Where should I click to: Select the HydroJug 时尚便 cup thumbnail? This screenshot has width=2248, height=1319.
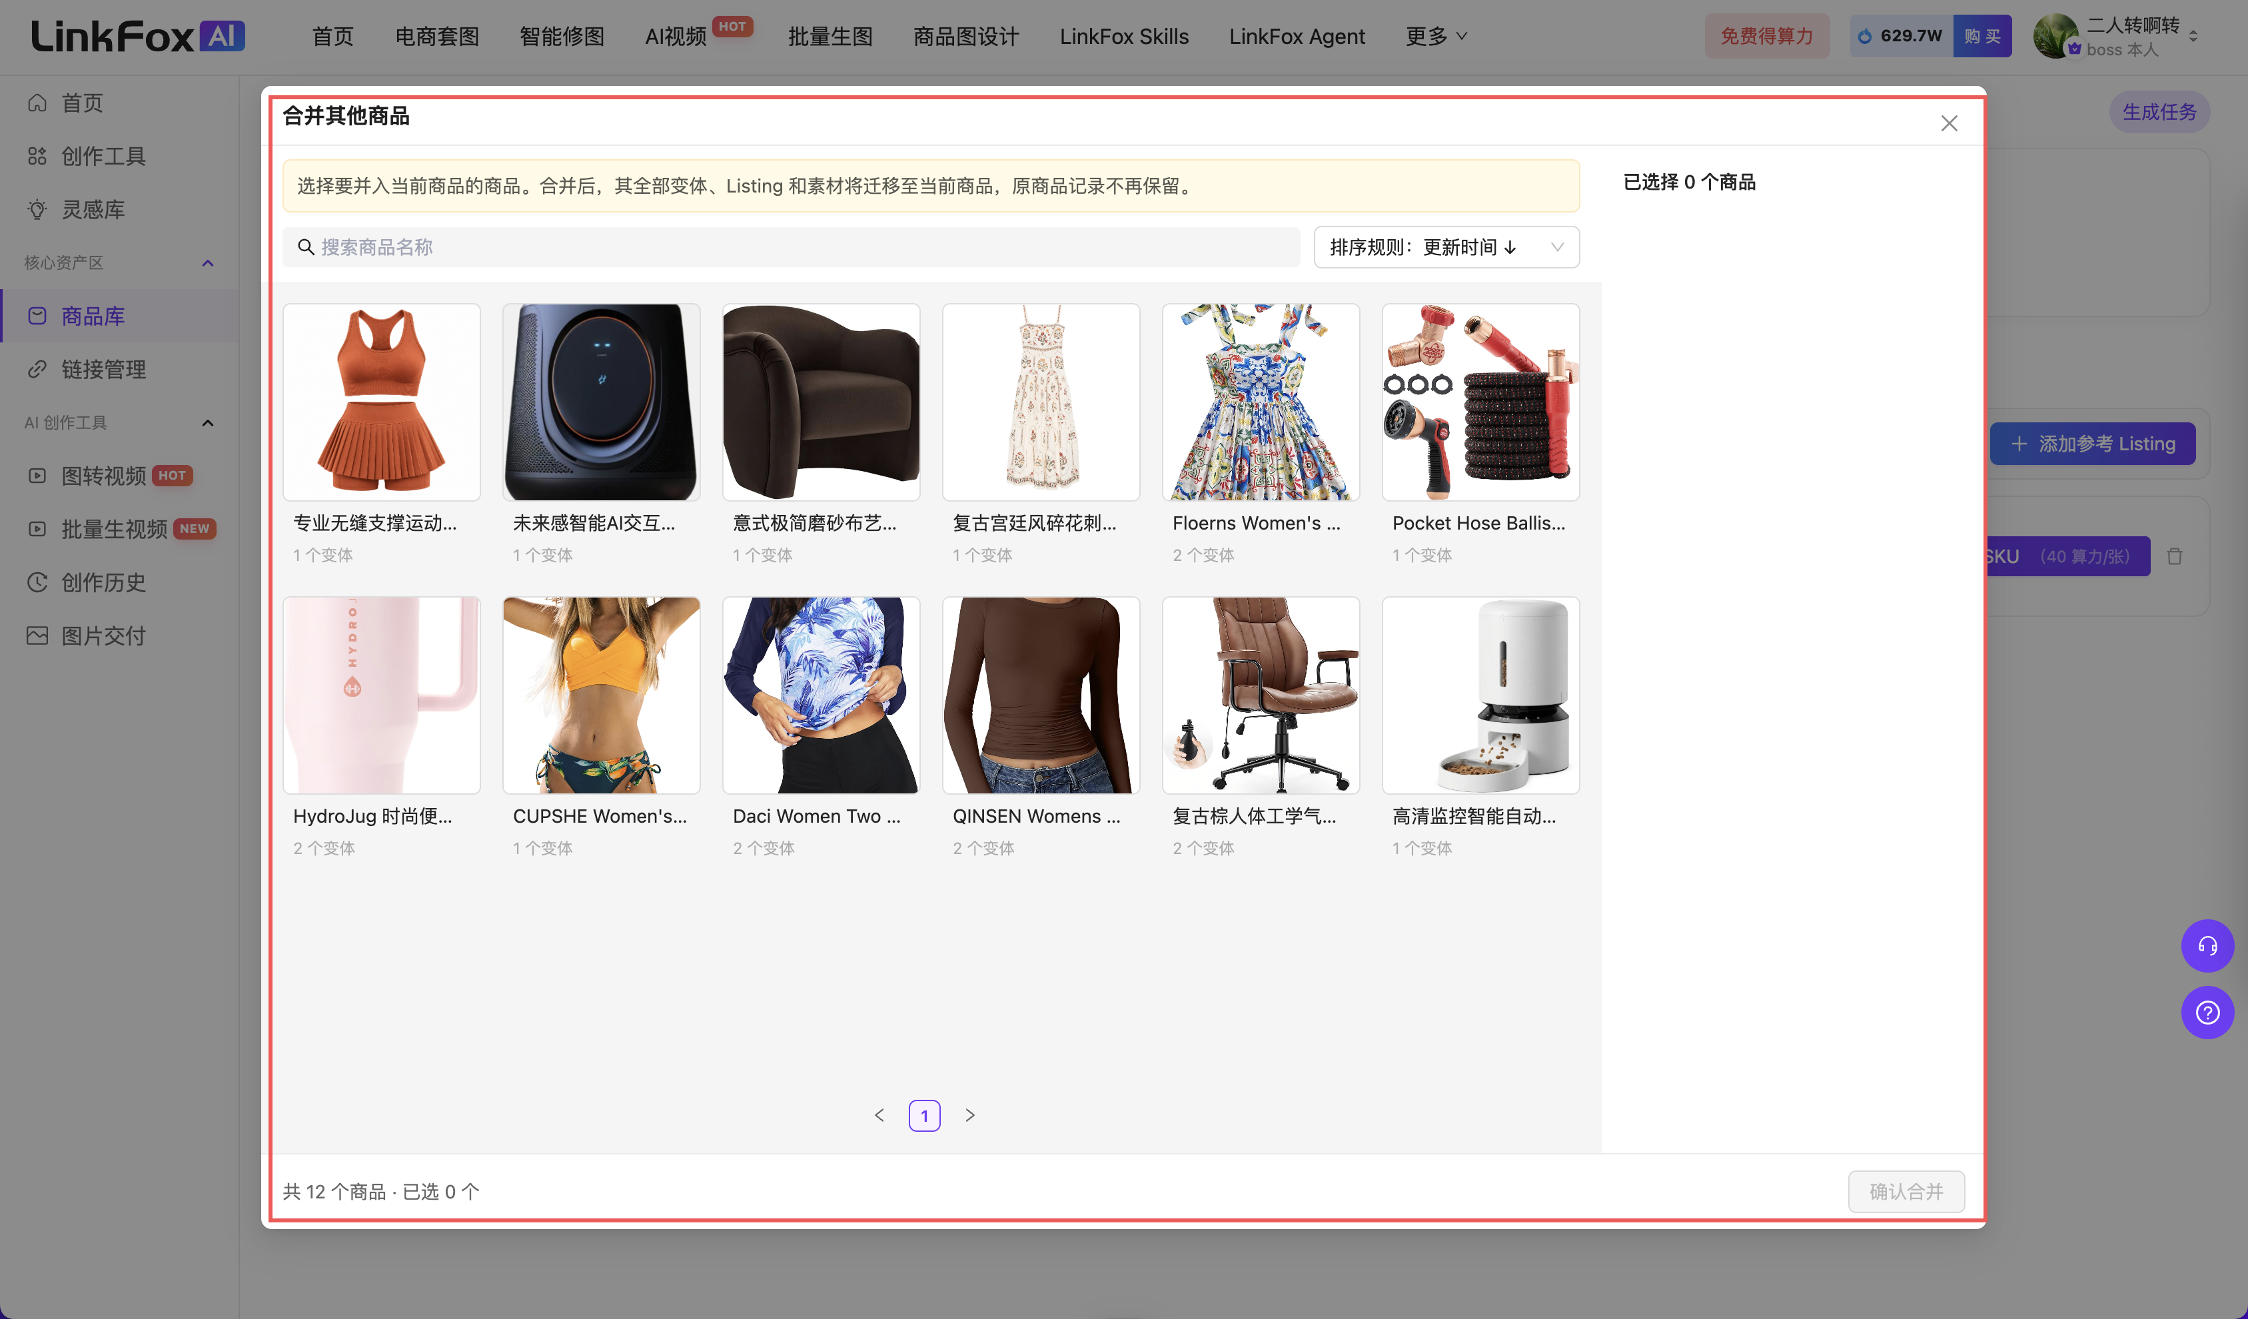382,695
